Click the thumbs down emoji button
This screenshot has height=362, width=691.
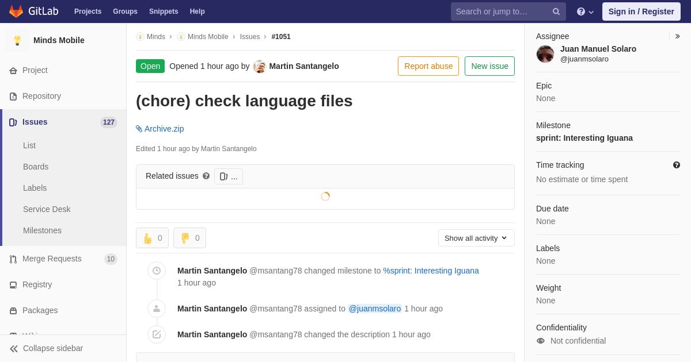point(189,238)
